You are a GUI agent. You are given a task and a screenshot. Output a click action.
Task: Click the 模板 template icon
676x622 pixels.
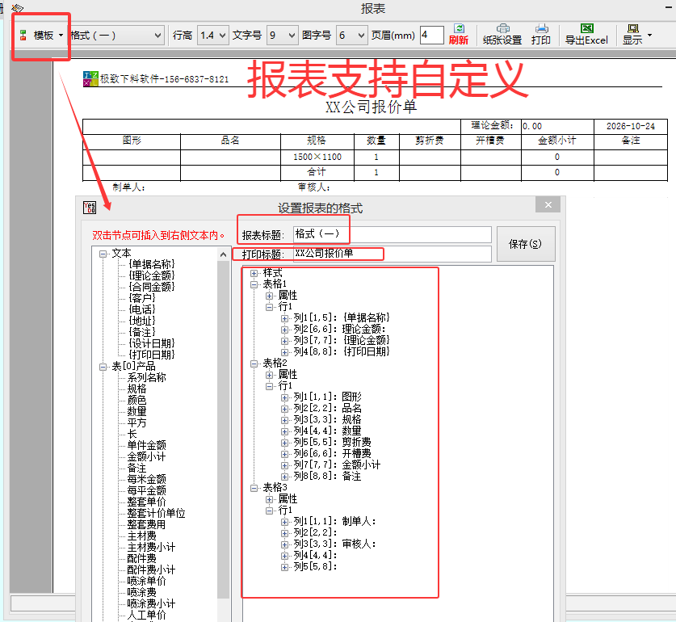pyautogui.click(x=23, y=36)
